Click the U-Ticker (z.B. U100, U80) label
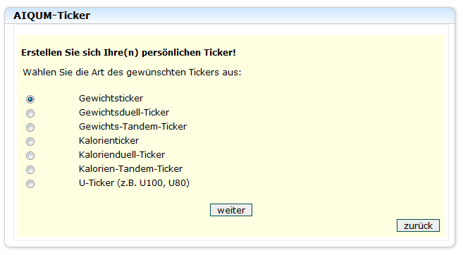This screenshot has height=255, width=463. tap(134, 183)
